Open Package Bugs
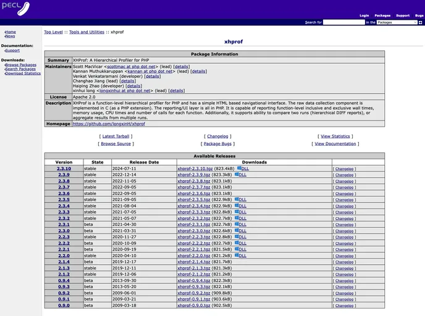The height and width of the screenshot is (316, 425). pyautogui.click(x=217, y=144)
